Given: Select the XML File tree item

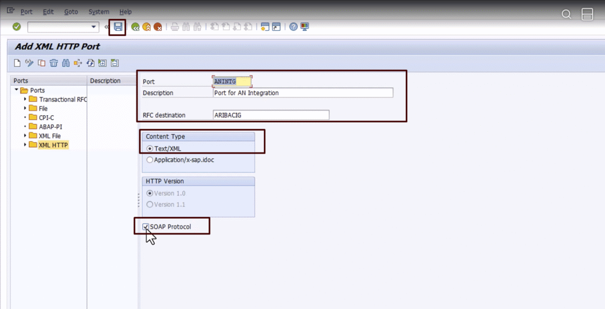Looking at the screenshot, I should pyautogui.click(x=50, y=136).
